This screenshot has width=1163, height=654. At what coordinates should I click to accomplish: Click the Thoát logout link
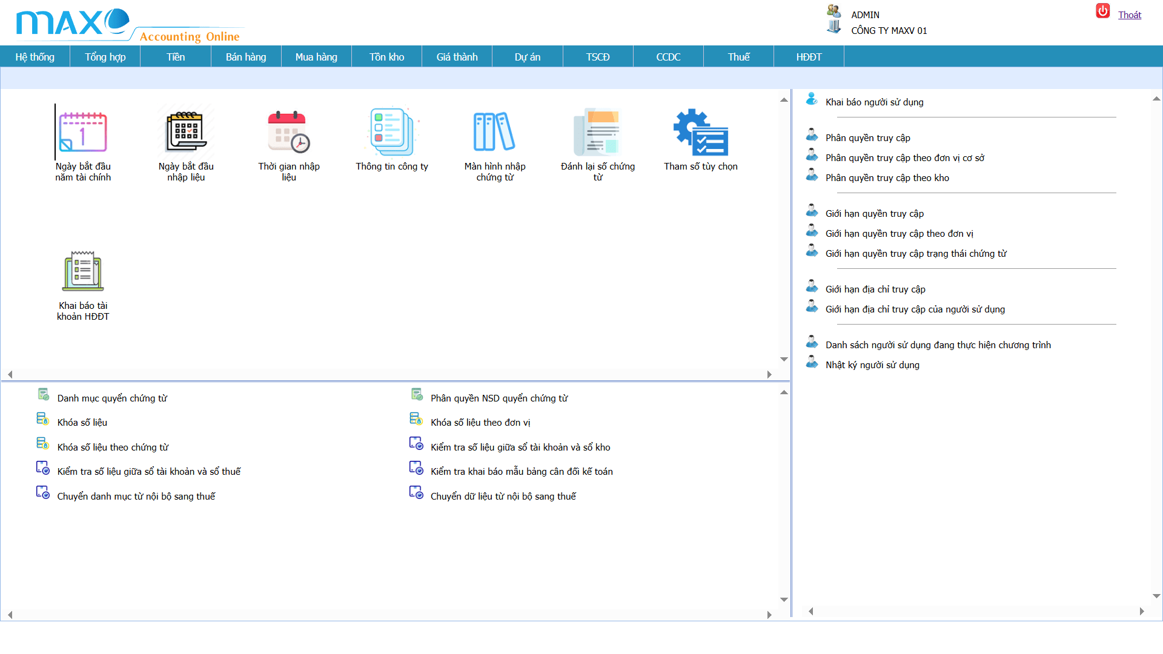coord(1130,15)
